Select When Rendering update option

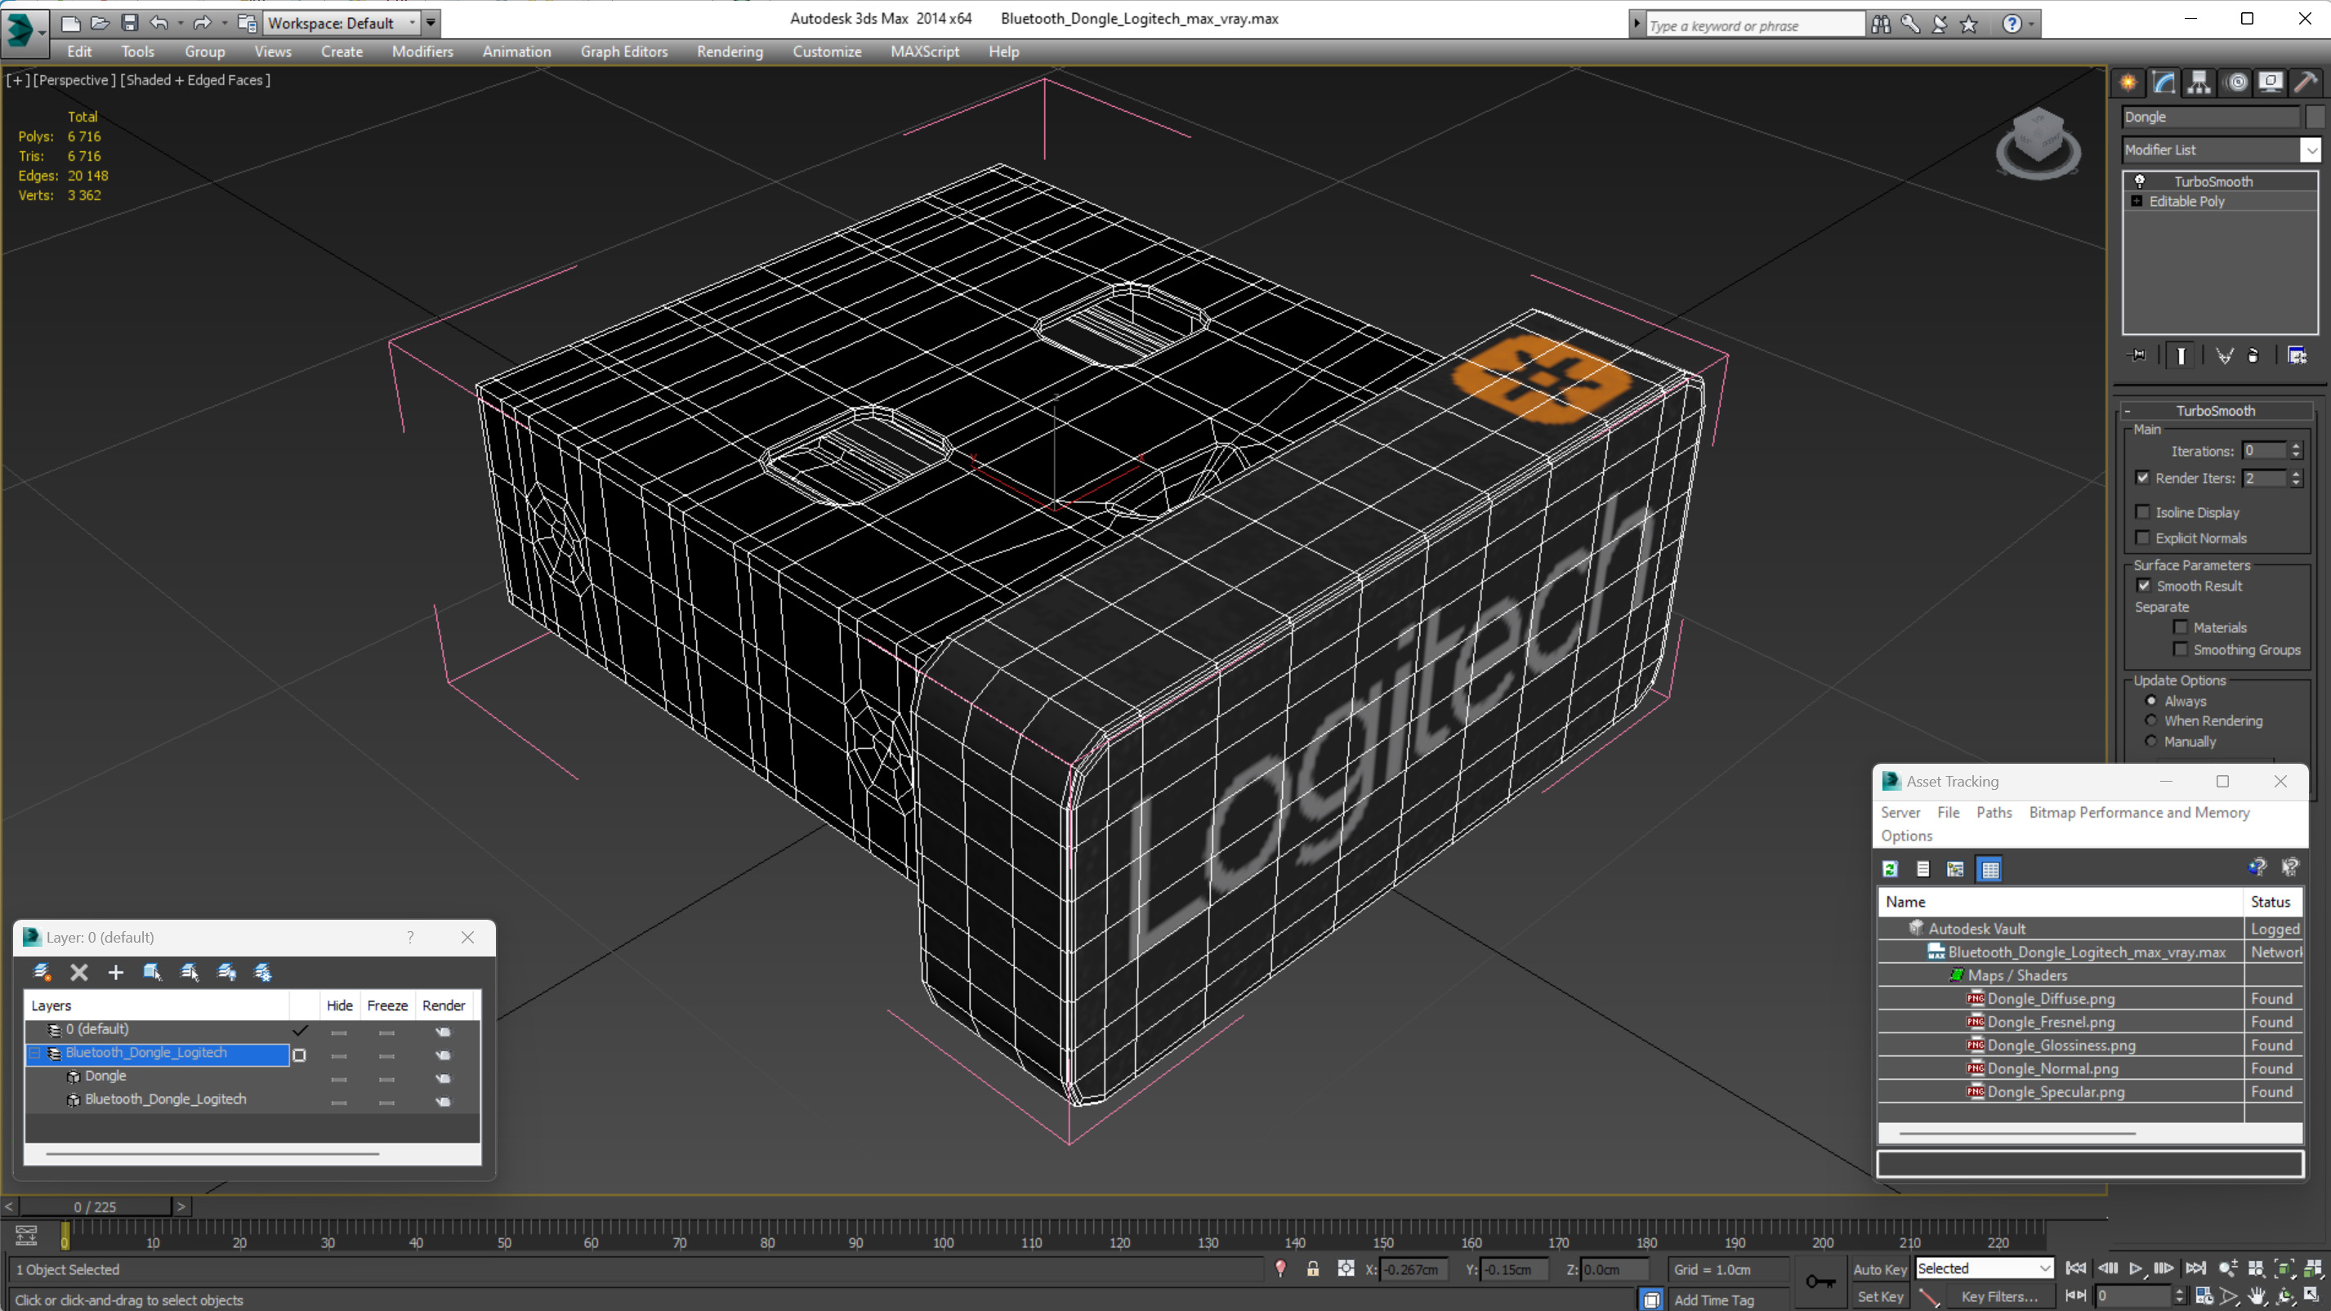point(2151,720)
